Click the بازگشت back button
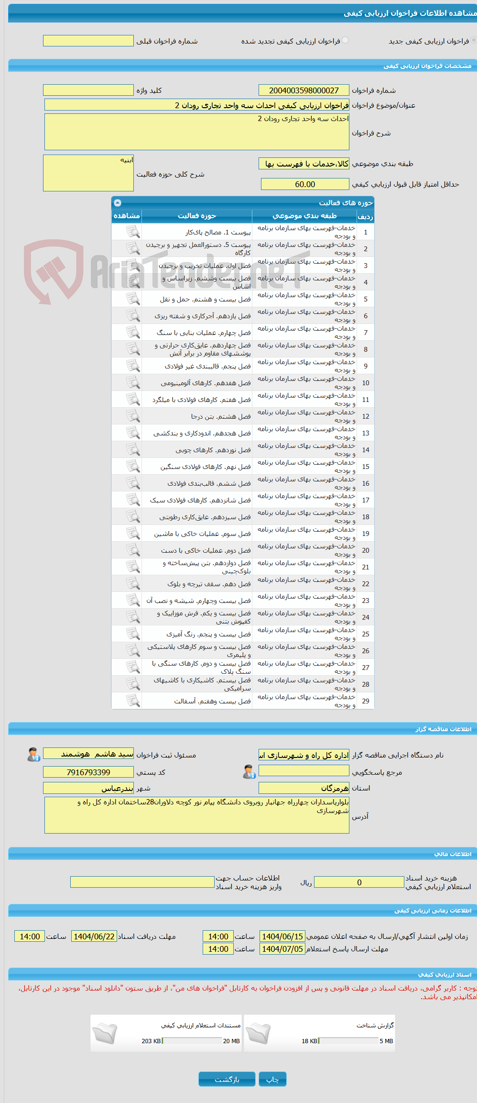Screen dimensions: 477x1103 227,1079
